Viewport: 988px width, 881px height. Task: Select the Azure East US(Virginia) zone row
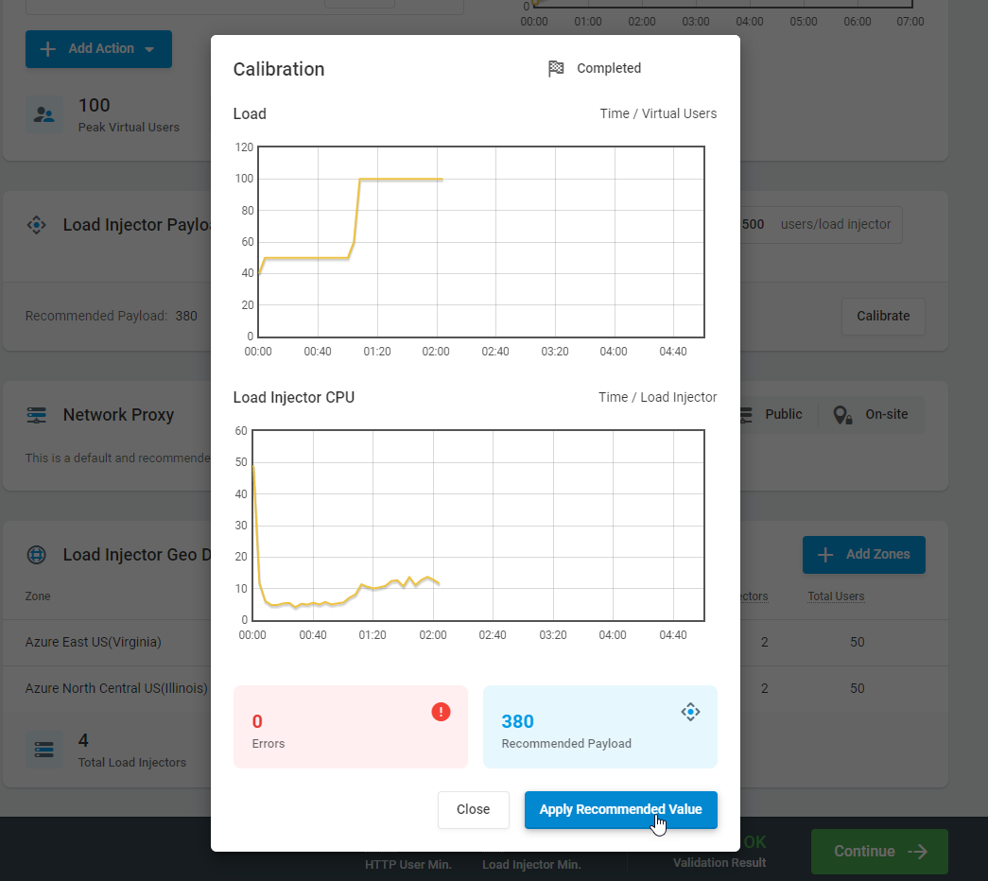coord(94,643)
